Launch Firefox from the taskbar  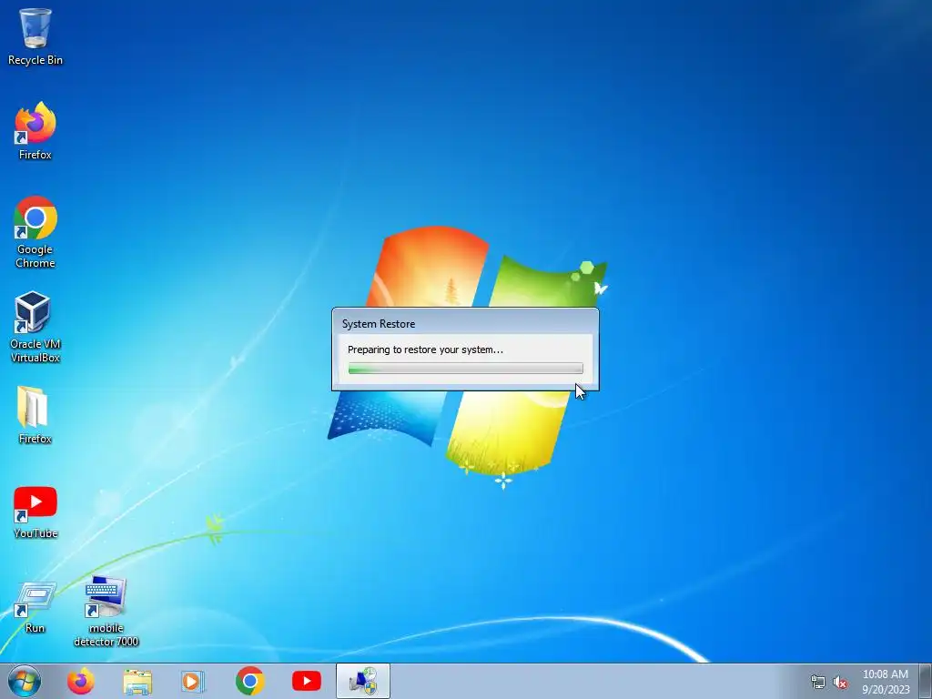coord(80,681)
